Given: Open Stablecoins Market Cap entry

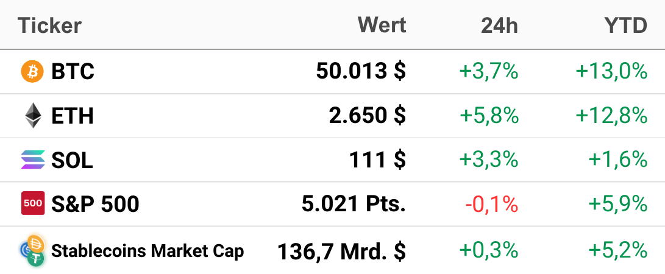Looking at the screenshot, I should point(148,251).
